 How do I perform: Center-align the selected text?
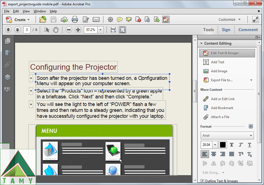pos(214,154)
